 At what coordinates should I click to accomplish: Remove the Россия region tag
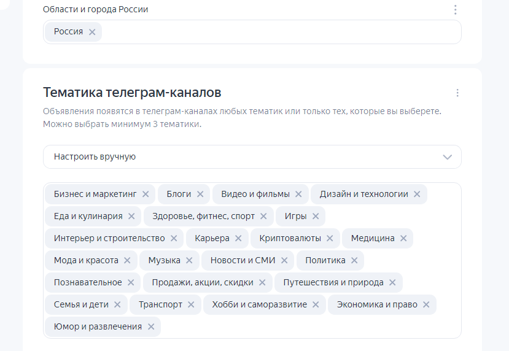(92, 32)
